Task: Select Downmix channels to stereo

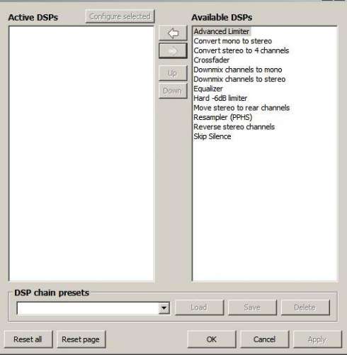Action: [x=239, y=79]
